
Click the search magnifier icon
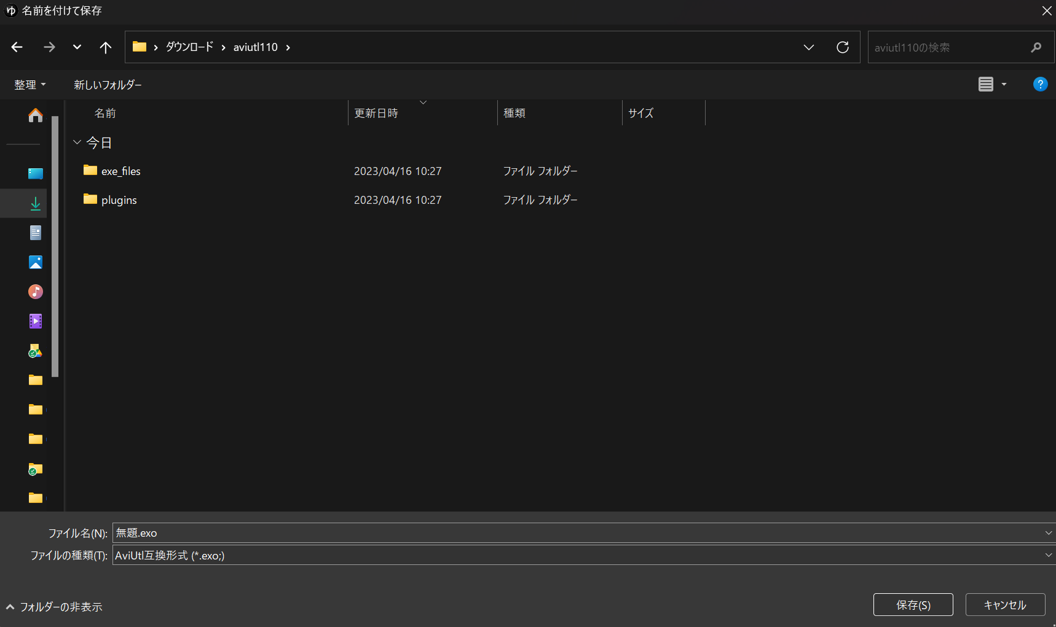tap(1036, 47)
